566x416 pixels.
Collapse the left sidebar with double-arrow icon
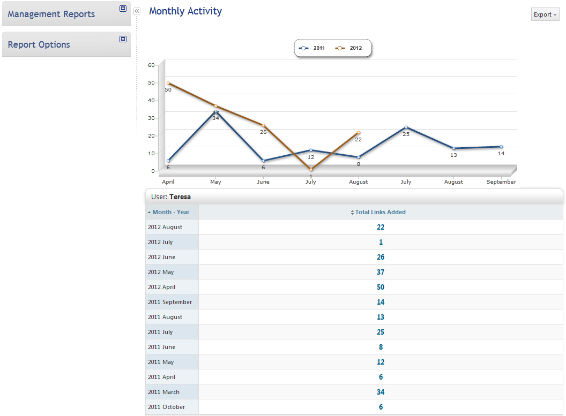[137, 11]
